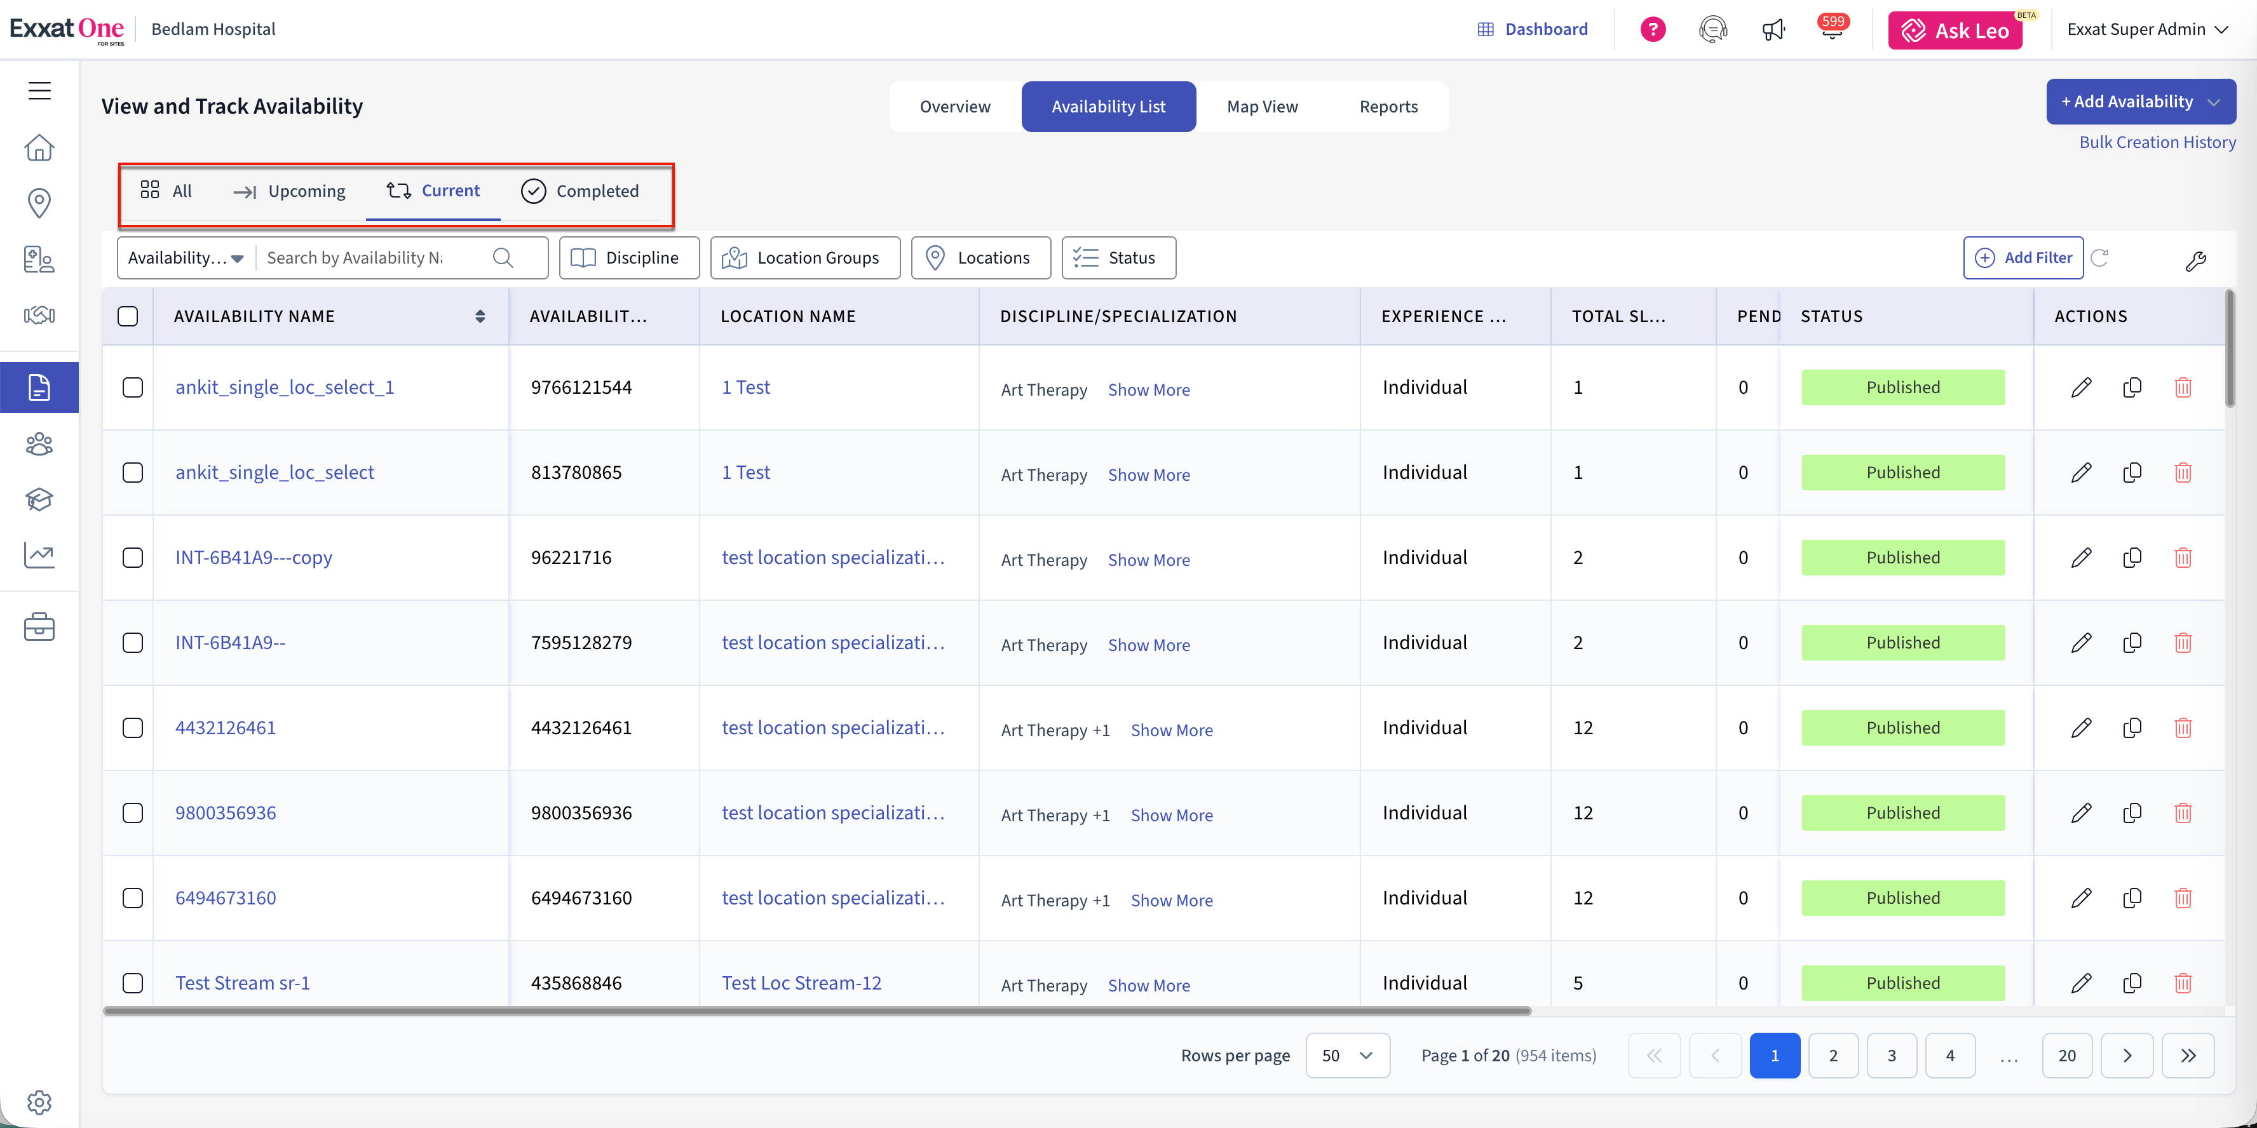Duplicate 4432126461 row with copy icon

(x=2132, y=728)
